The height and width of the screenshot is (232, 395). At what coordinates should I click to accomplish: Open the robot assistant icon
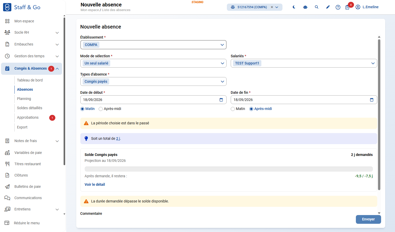305,7
